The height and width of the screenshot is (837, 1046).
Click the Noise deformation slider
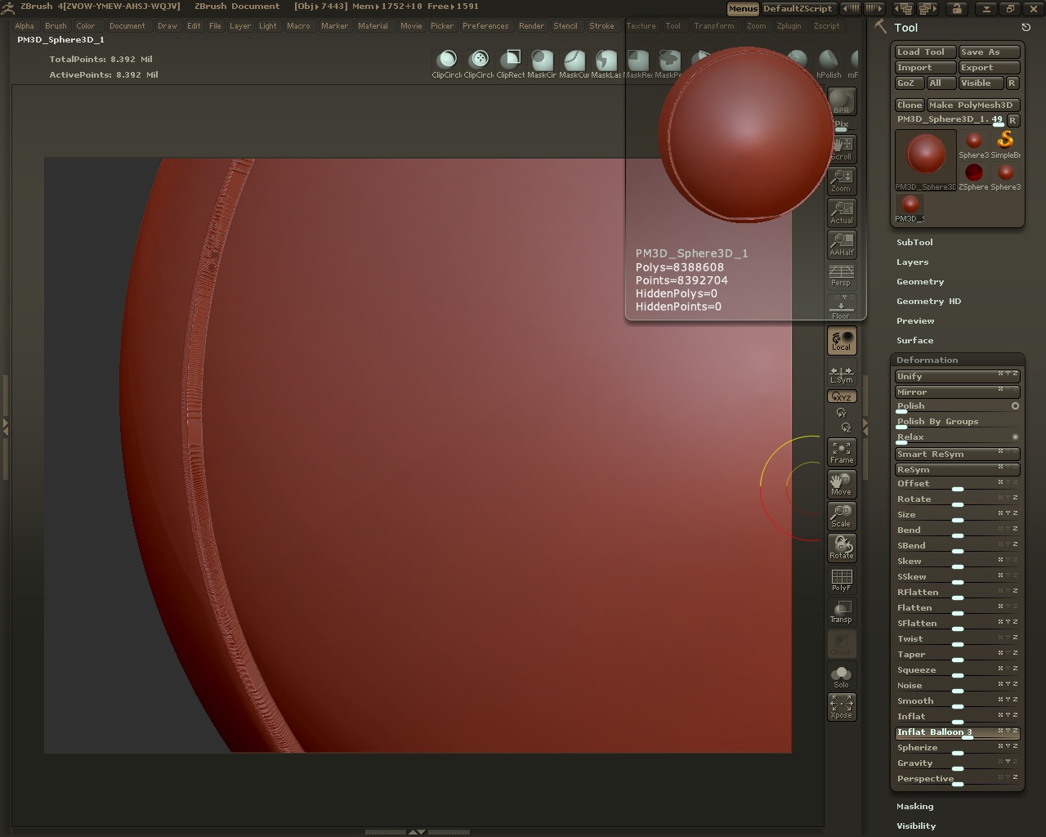pos(957,686)
